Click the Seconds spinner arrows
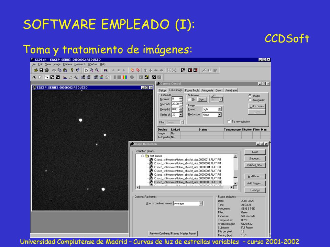The width and height of the screenshot is (330, 247). pyautogui.click(x=181, y=104)
